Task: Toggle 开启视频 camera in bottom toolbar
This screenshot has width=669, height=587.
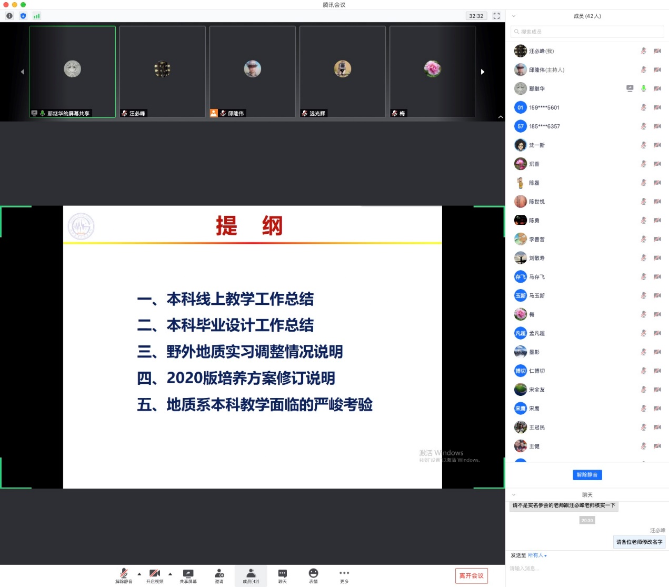Action: pyautogui.click(x=155, y=575)
